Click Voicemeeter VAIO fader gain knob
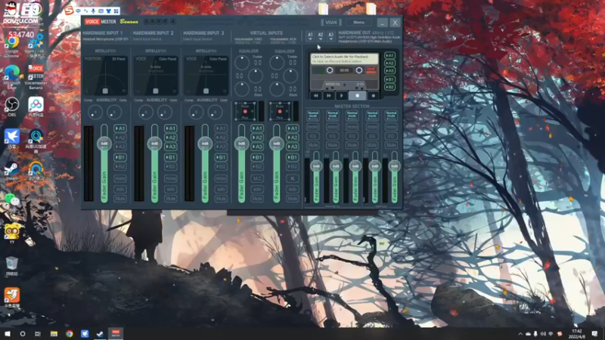This screenshot has height=340, width=605. click(241, 144)
